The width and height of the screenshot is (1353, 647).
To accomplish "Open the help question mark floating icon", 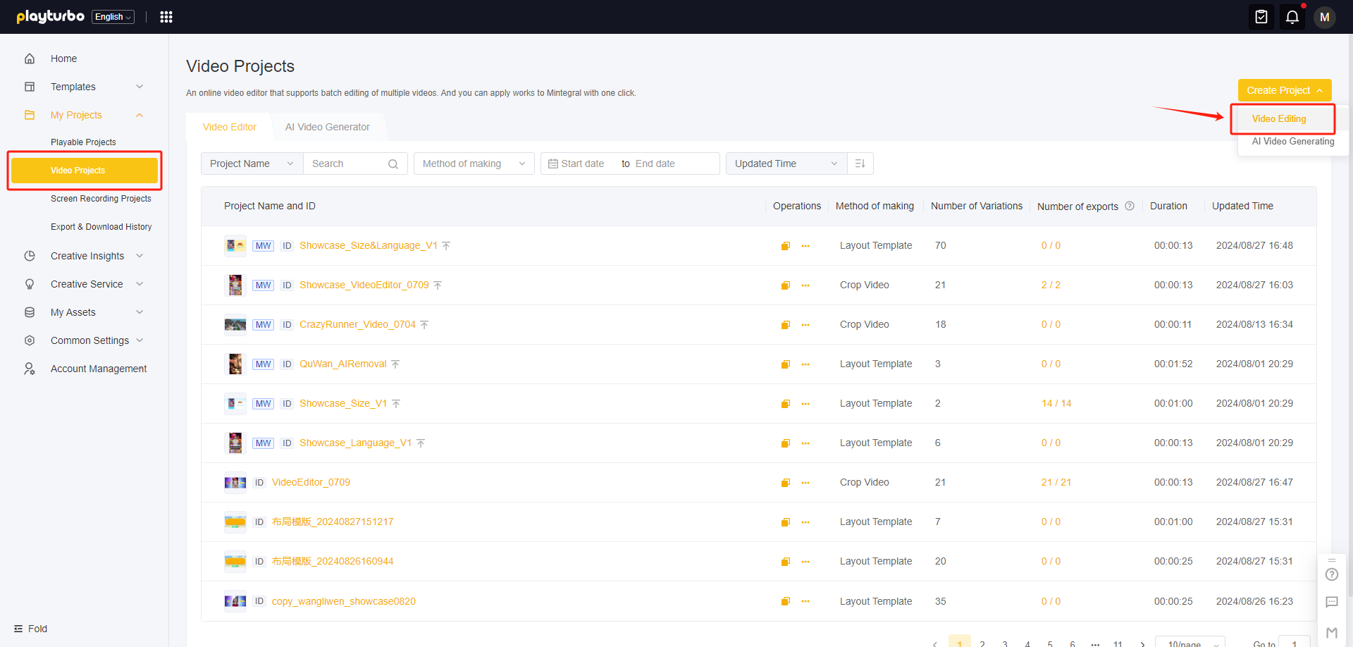I will [1331, 574].
